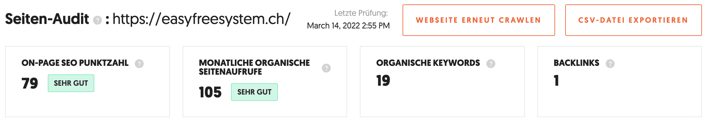Click the Monatliche Organische Seitenaufrufe card title

[x=254, y=67]
